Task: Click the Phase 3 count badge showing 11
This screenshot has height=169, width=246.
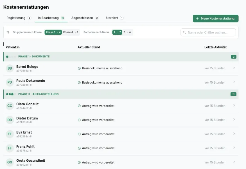Action: click(x=233, y=94)
